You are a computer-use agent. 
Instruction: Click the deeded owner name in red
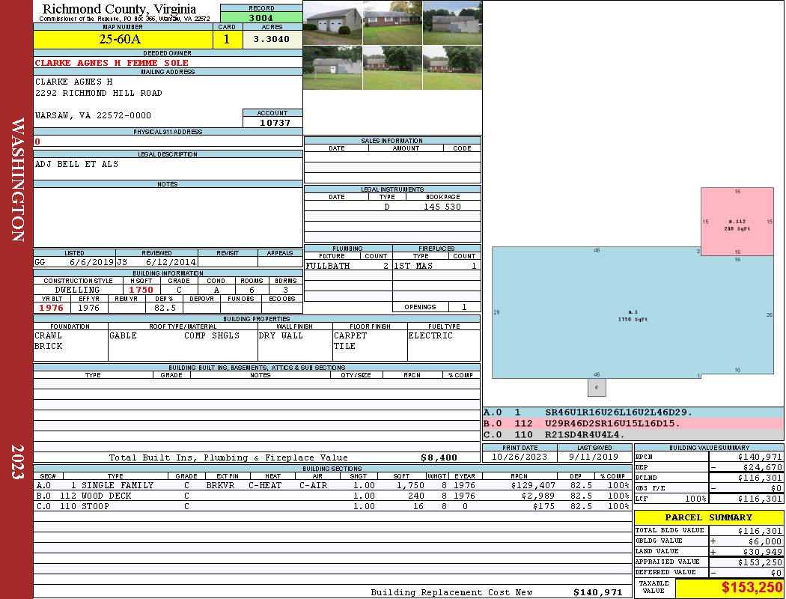coord(112,63)
